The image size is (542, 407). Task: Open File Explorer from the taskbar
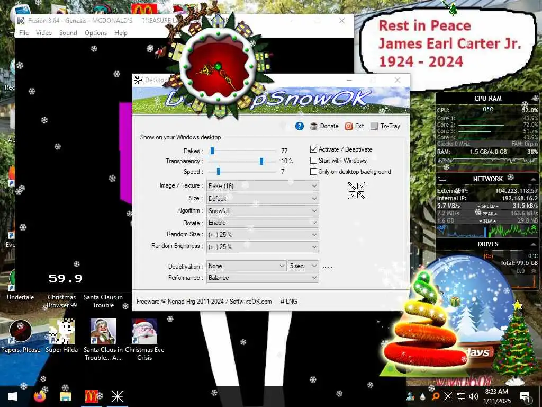tap(65, 396)
